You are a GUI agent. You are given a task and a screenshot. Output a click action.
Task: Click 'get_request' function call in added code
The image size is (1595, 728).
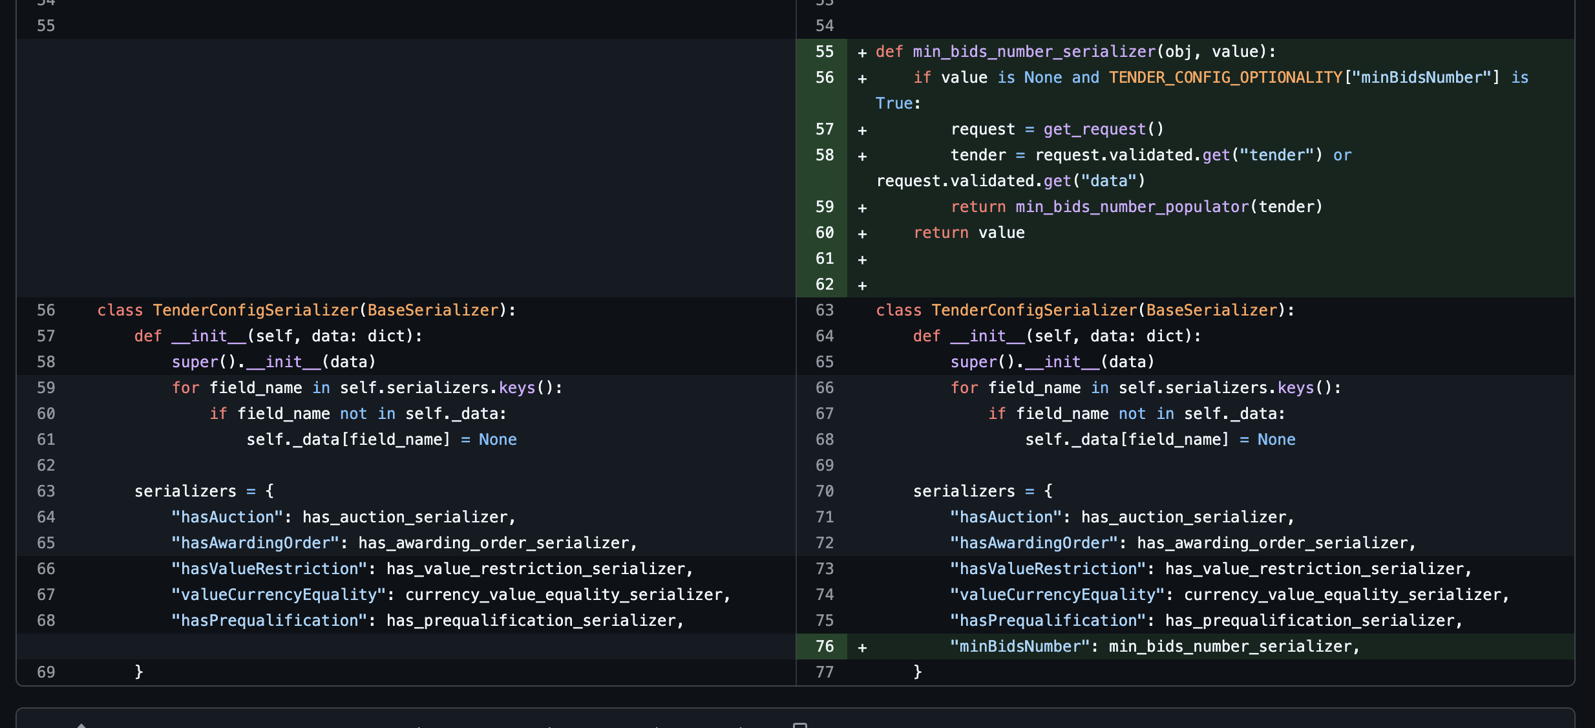coord(1094,129)
